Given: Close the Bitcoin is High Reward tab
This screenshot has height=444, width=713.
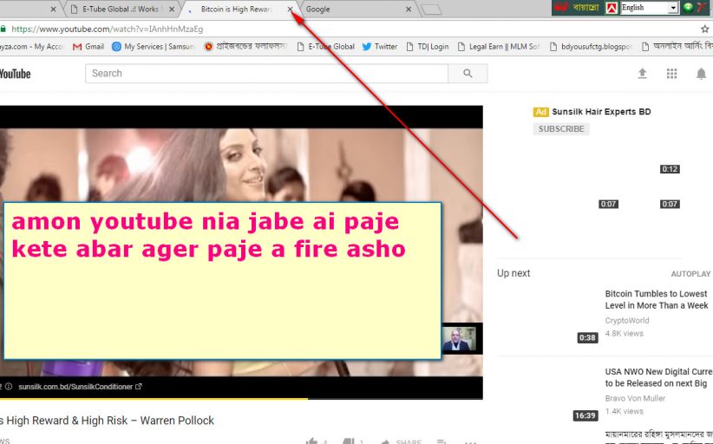Looking at the screenshot, I should click(x=291, y=10).
